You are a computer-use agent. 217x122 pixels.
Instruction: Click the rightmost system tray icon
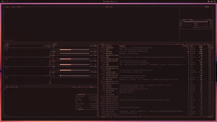pyautogui.click(x=215, y=1)
